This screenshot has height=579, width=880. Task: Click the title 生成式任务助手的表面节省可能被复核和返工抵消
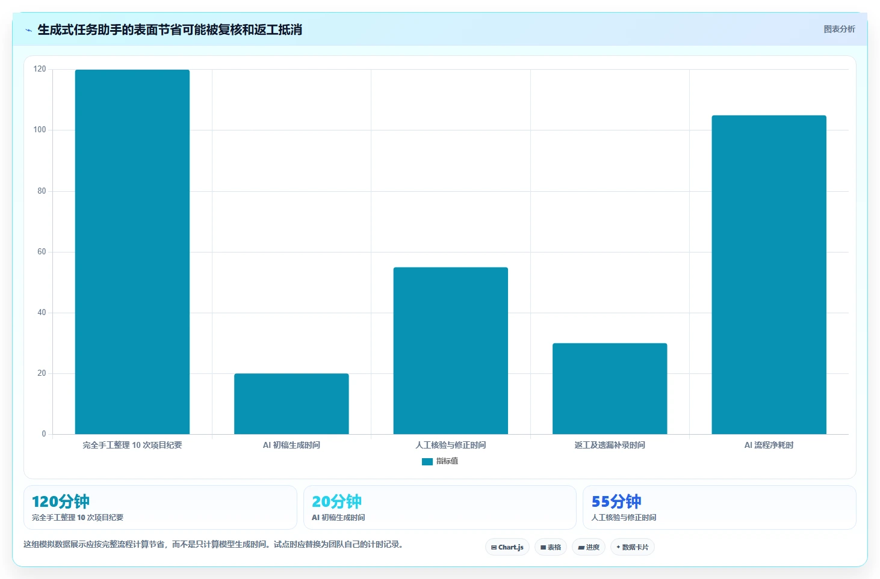point(170,29)
